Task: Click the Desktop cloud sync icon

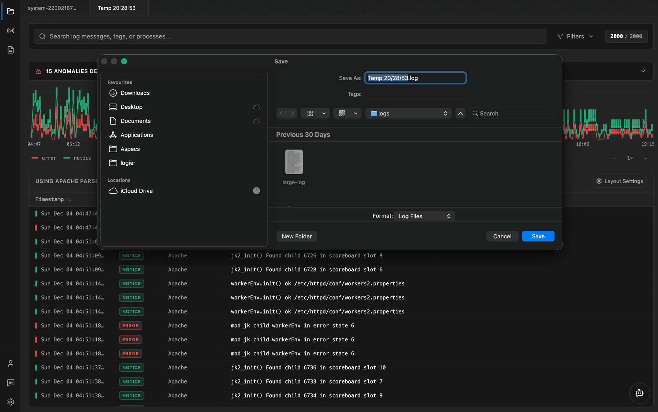Action: 256,107
